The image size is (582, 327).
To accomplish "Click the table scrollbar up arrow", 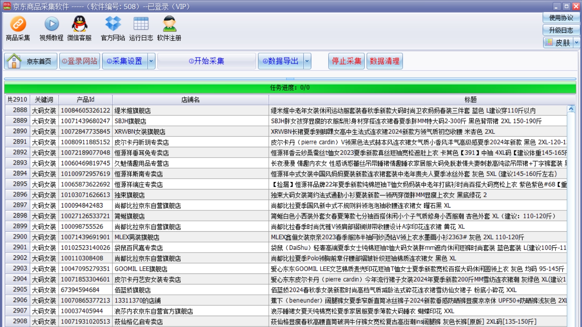I will 571,109.
